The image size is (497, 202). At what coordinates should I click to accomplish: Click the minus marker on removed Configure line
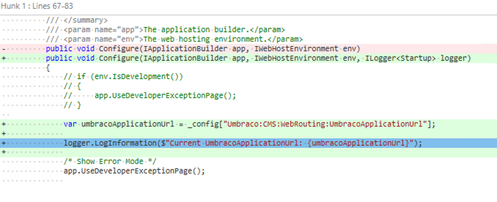pos(4,49)
